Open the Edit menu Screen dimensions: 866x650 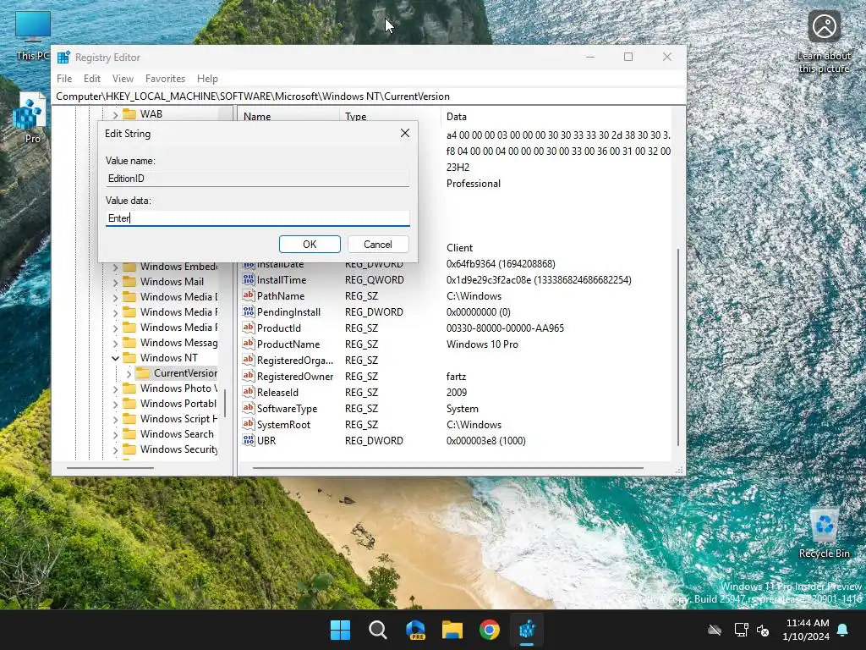click(91, 79)
